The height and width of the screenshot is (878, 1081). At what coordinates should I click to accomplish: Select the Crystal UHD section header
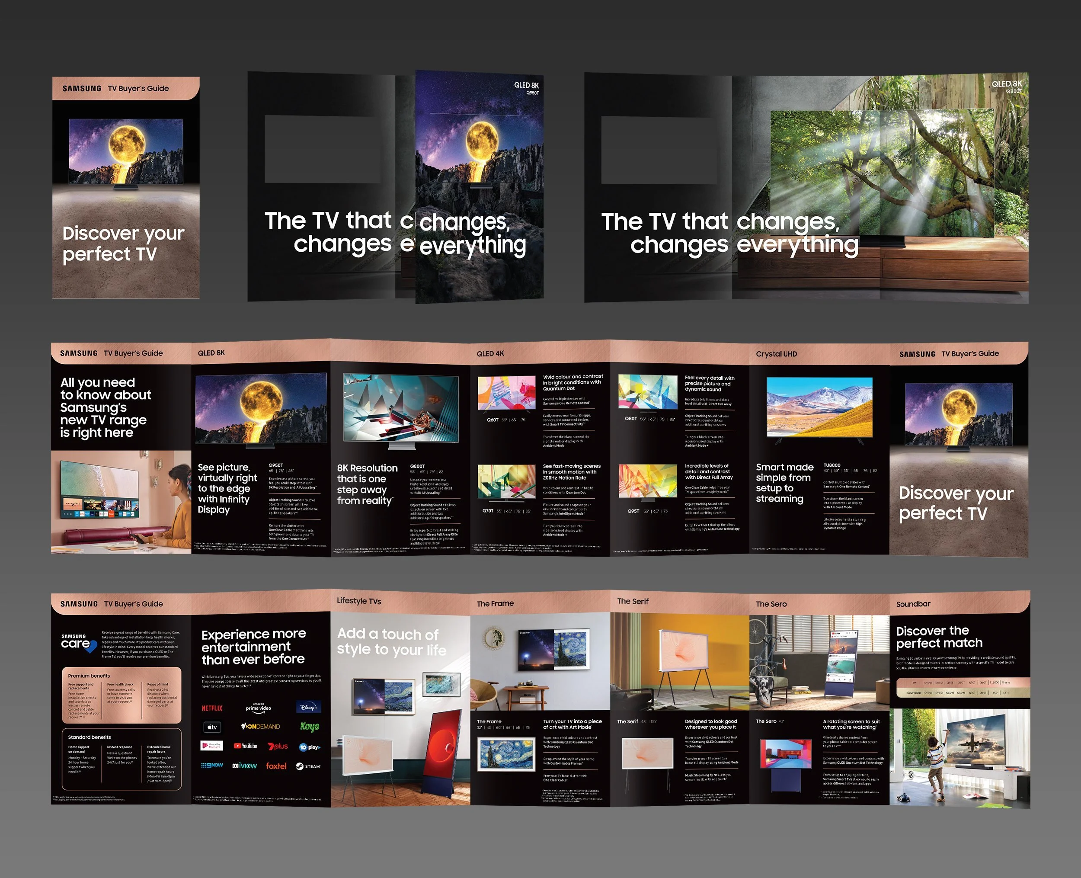(776, 354)
